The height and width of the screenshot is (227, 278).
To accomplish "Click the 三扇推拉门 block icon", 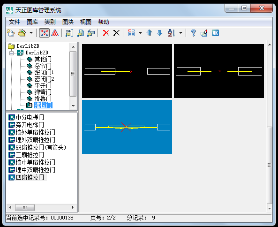I will [x=12, y=155].
